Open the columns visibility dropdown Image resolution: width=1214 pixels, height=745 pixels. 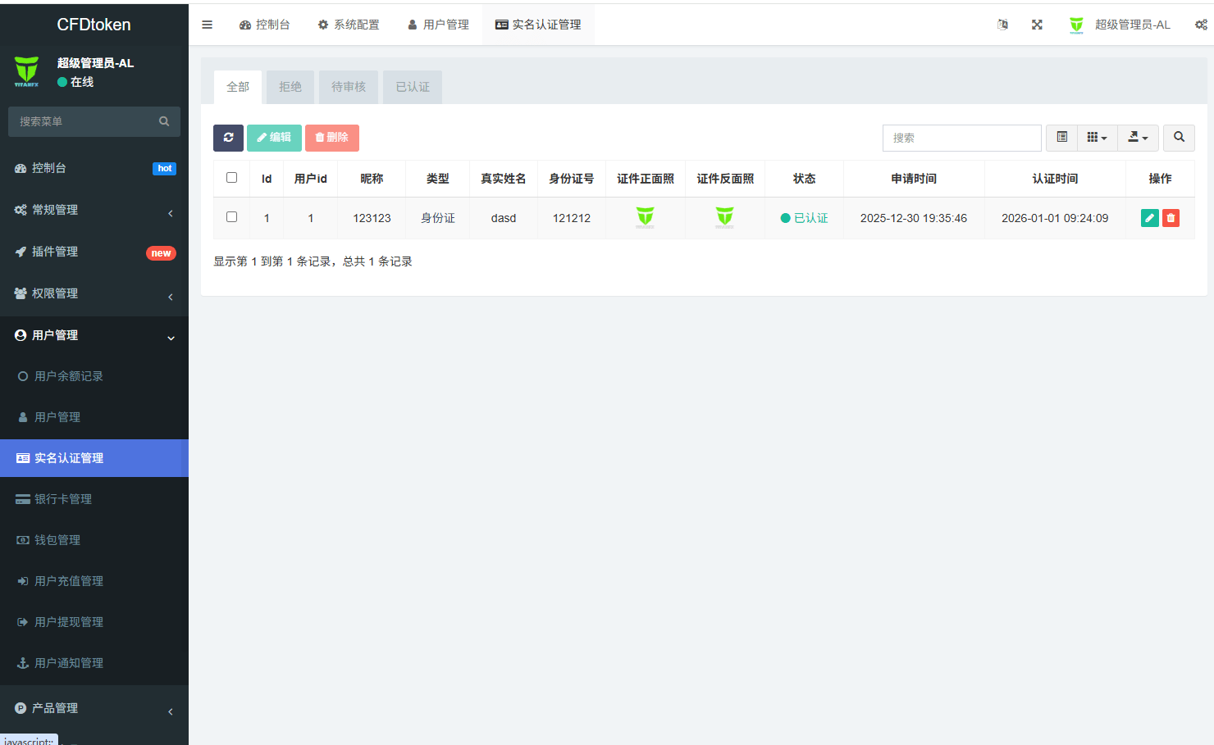click(1097, 138)
